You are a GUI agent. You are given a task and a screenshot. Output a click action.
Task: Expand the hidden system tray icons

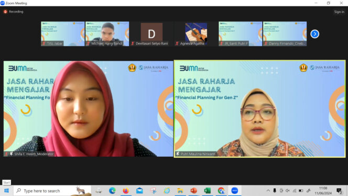[x=268, y=191]
